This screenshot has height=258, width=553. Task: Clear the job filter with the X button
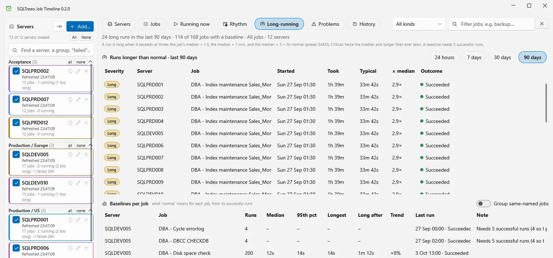[542, 24]
